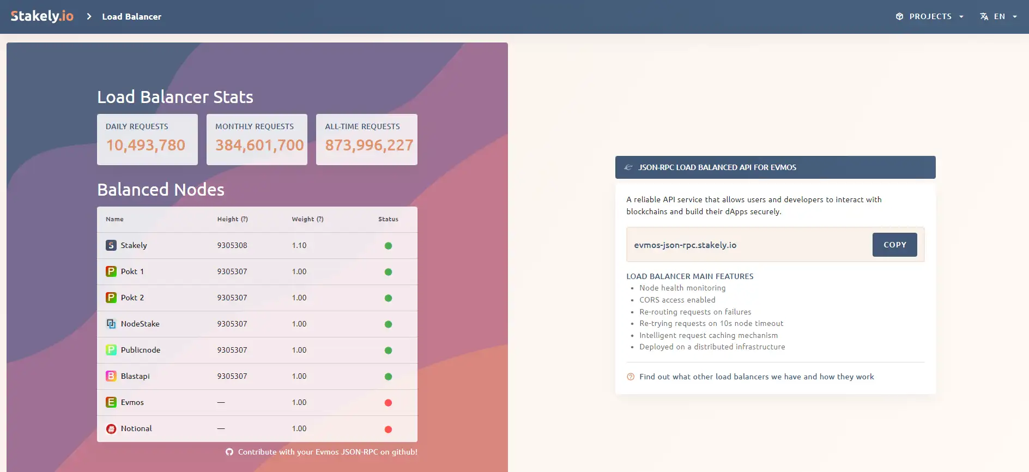Click the Evmos logo in API header

click(x=628, y=167)
